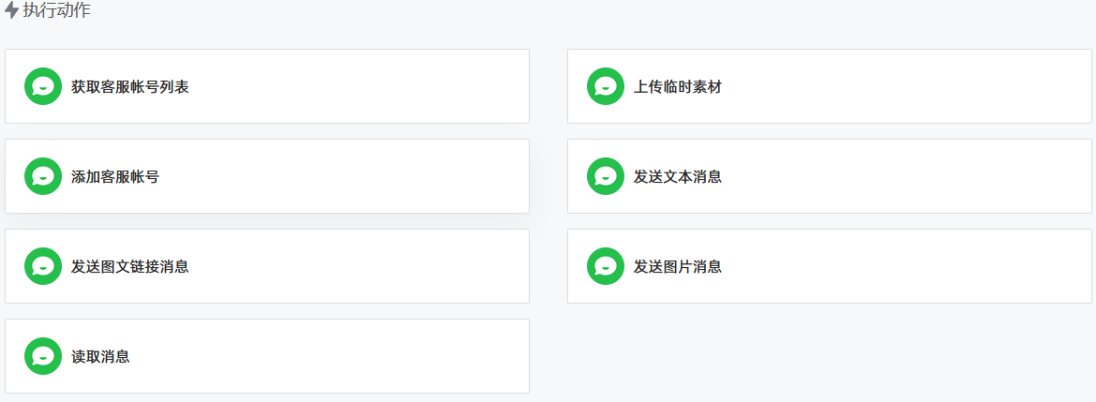Click blank space inside the 上传临时素材 card

pos(902,86)
